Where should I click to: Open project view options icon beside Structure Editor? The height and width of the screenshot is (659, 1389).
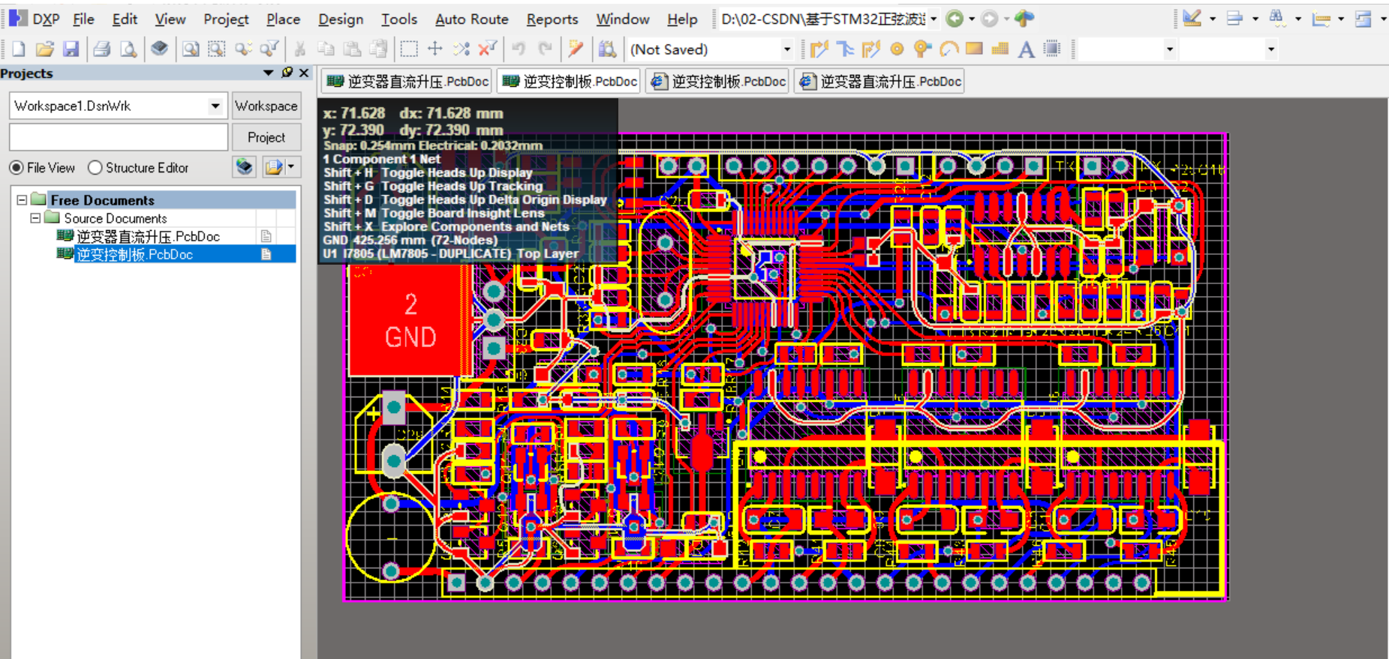(244, 167)
